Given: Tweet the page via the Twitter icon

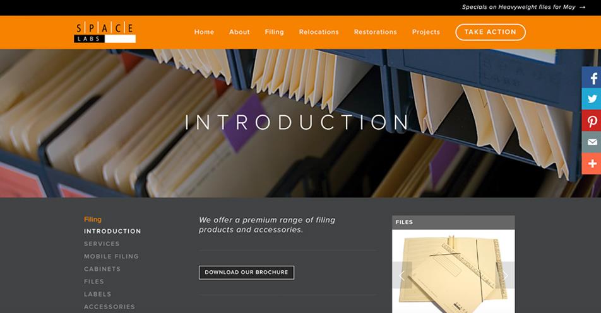Looking at the screenshot, I should point(592,99).
